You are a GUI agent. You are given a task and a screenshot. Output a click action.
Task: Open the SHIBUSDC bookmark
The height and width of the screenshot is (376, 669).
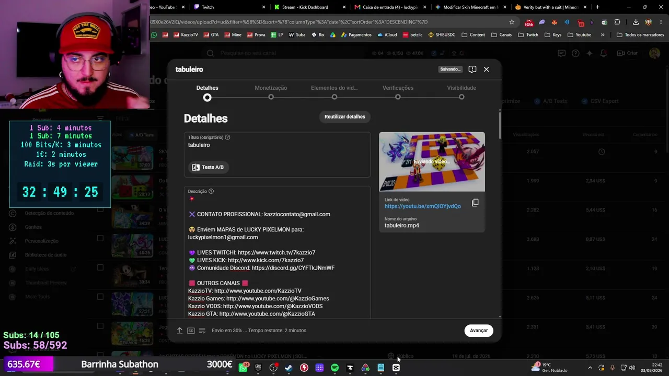[x=441, y=35]
